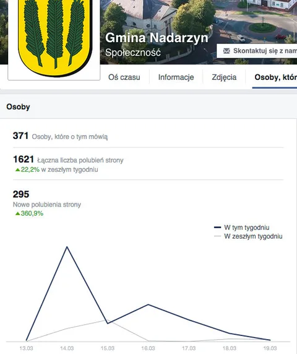Click the envelope icon in contact button
297x354 pixels.
(x=226, y=51)
